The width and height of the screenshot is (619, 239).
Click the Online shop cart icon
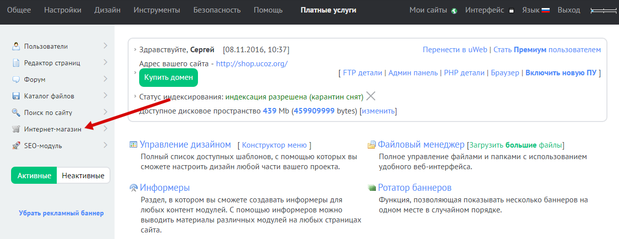tap(16, 129)
